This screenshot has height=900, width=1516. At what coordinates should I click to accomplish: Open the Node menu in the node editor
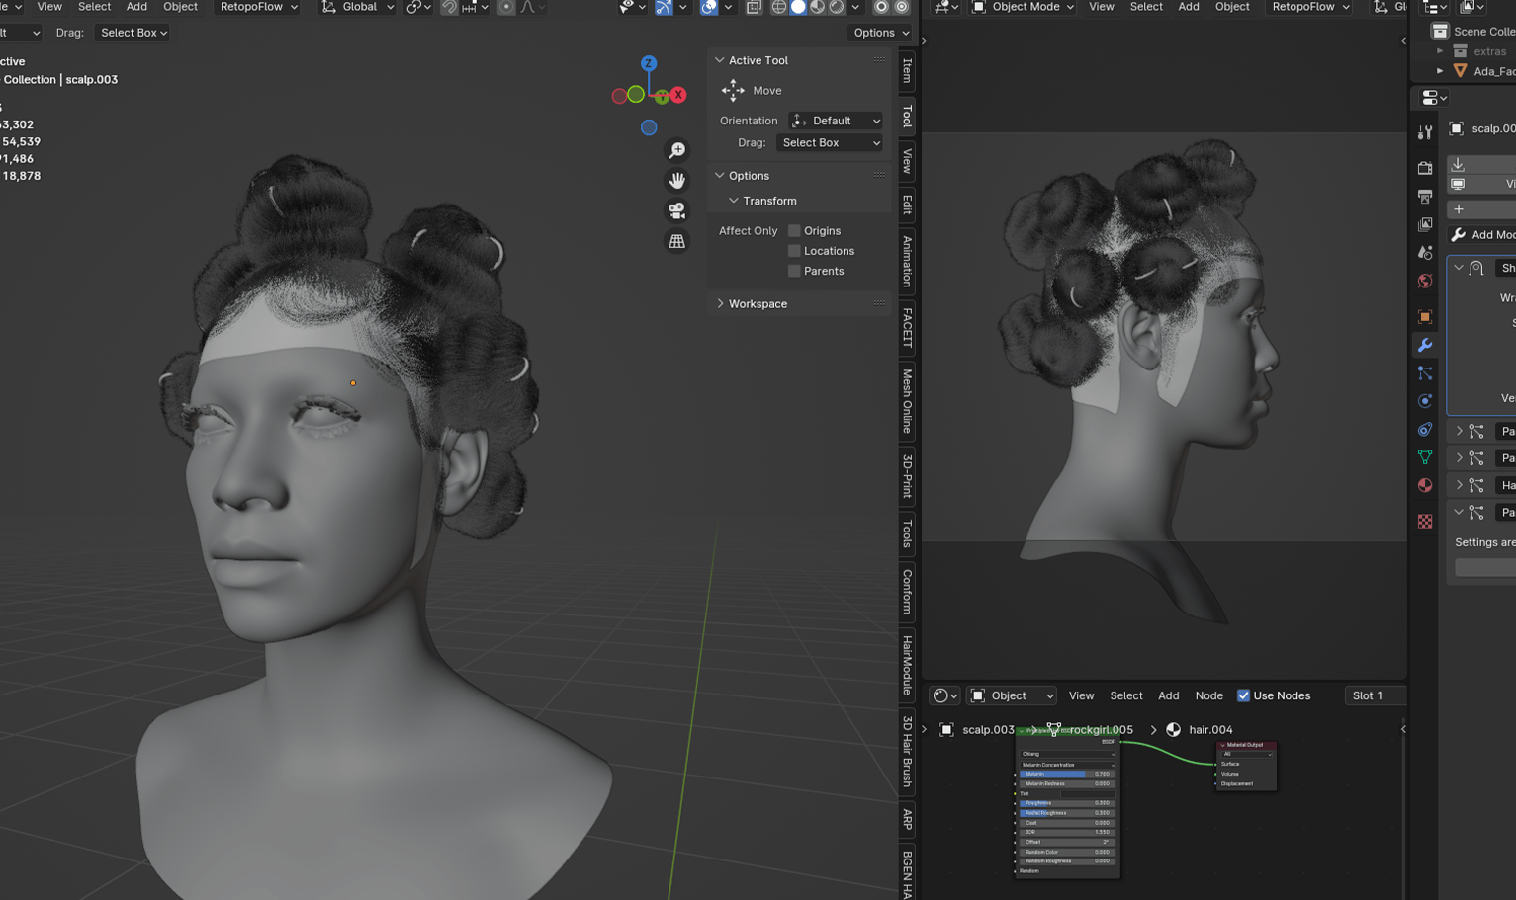1208,695
